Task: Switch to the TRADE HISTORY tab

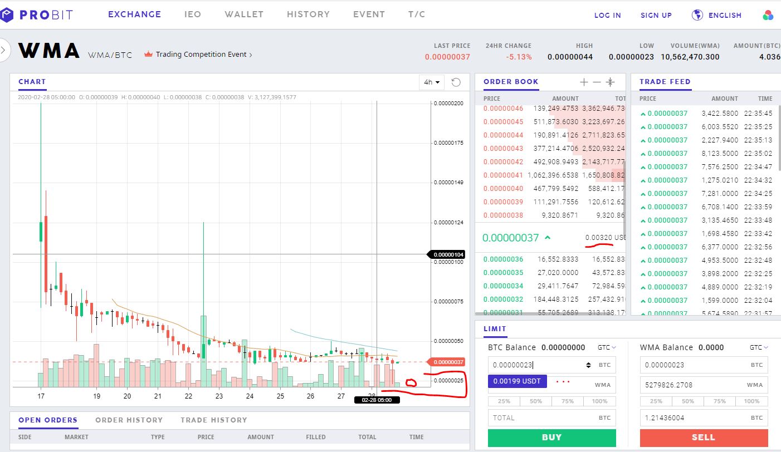Action: click(x=213, y=420)
